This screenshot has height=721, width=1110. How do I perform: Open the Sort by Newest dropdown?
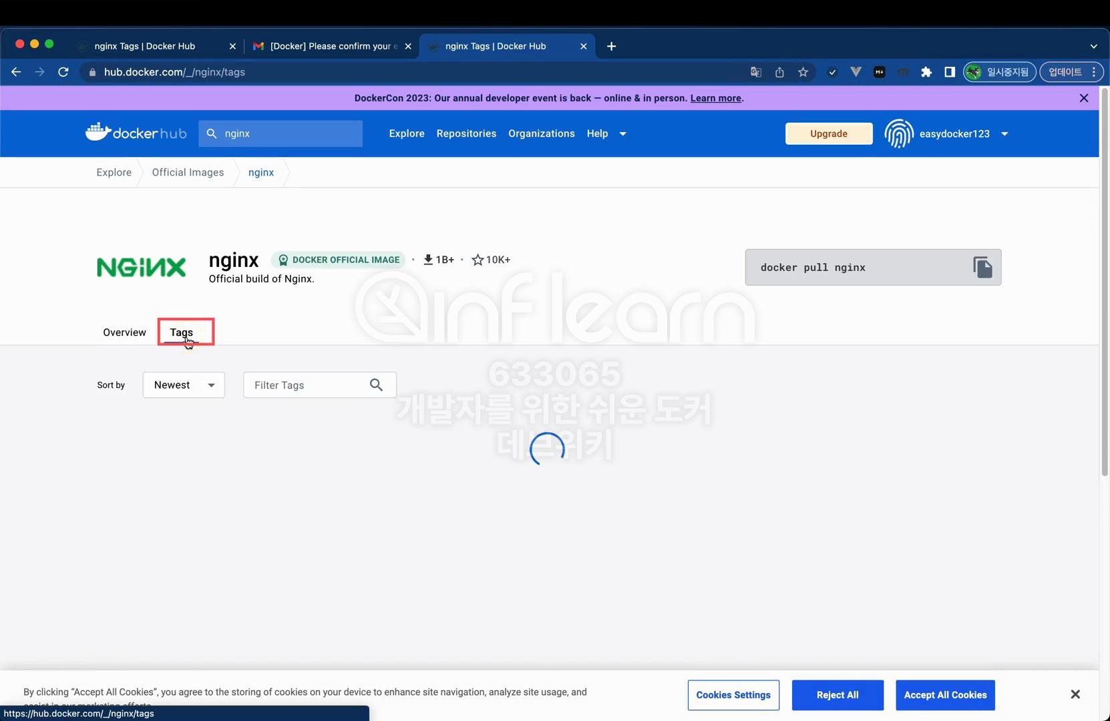point(184,385)
